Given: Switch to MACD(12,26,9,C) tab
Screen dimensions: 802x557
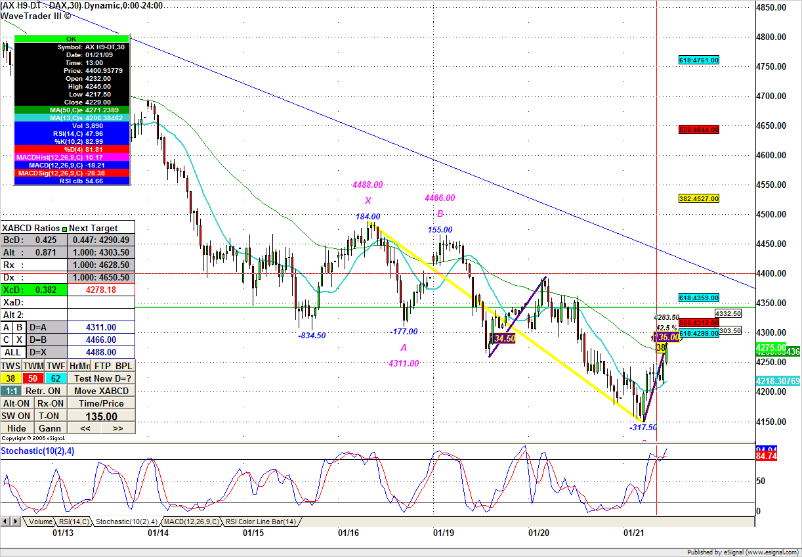Looking at the screenshot, I should tap(191, 522).
